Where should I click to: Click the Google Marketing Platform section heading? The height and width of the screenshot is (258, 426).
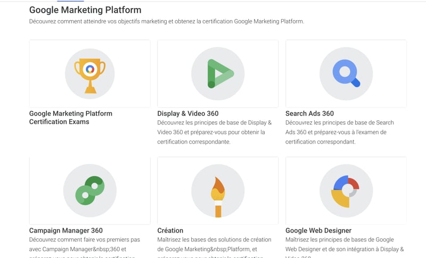85,10
